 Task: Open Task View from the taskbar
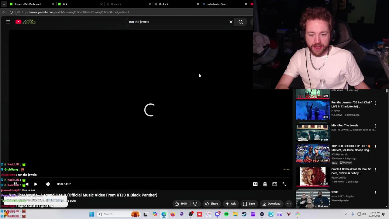(146, 214)
